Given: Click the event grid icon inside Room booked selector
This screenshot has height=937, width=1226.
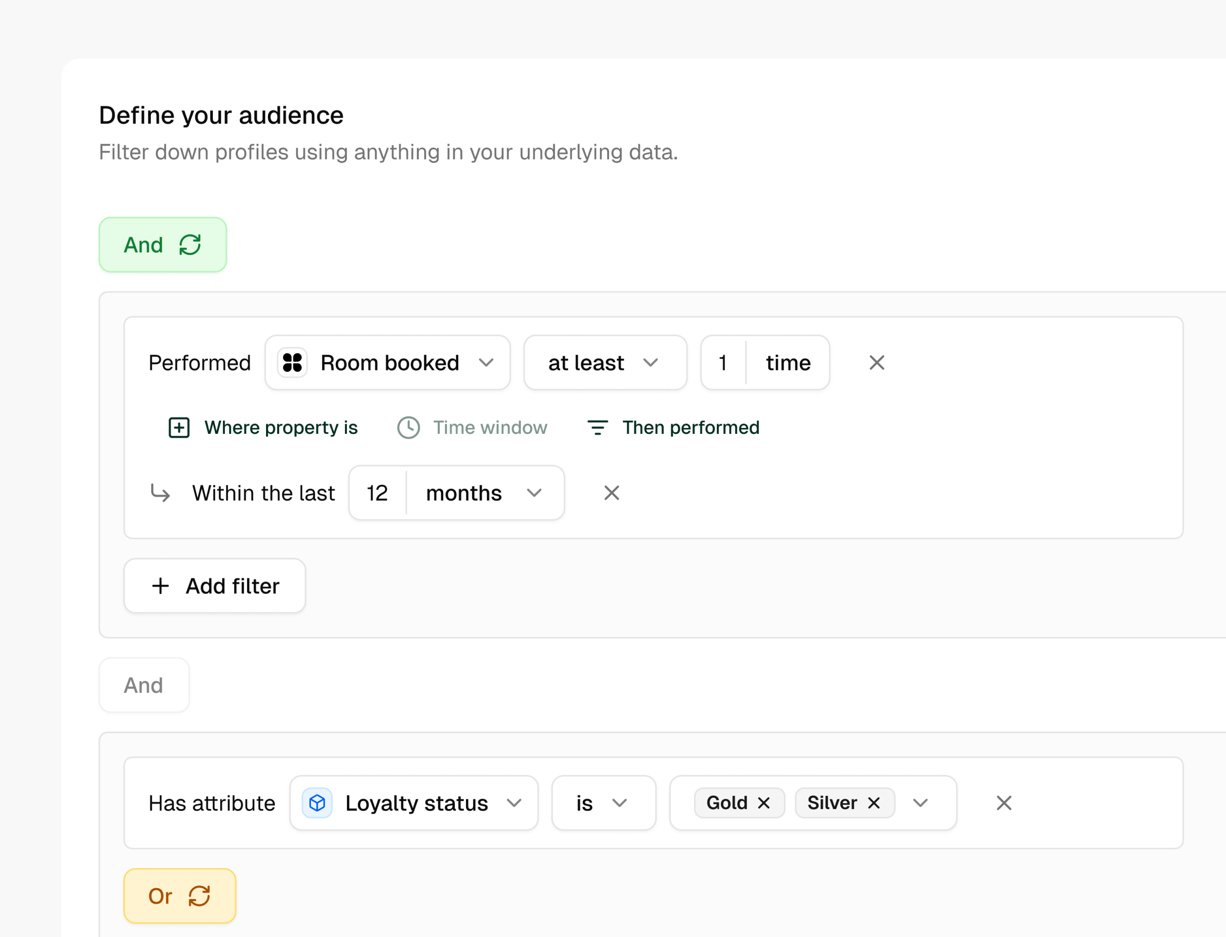Looking at the screenshot, I should pyautogui.click(x=292, y=362).
